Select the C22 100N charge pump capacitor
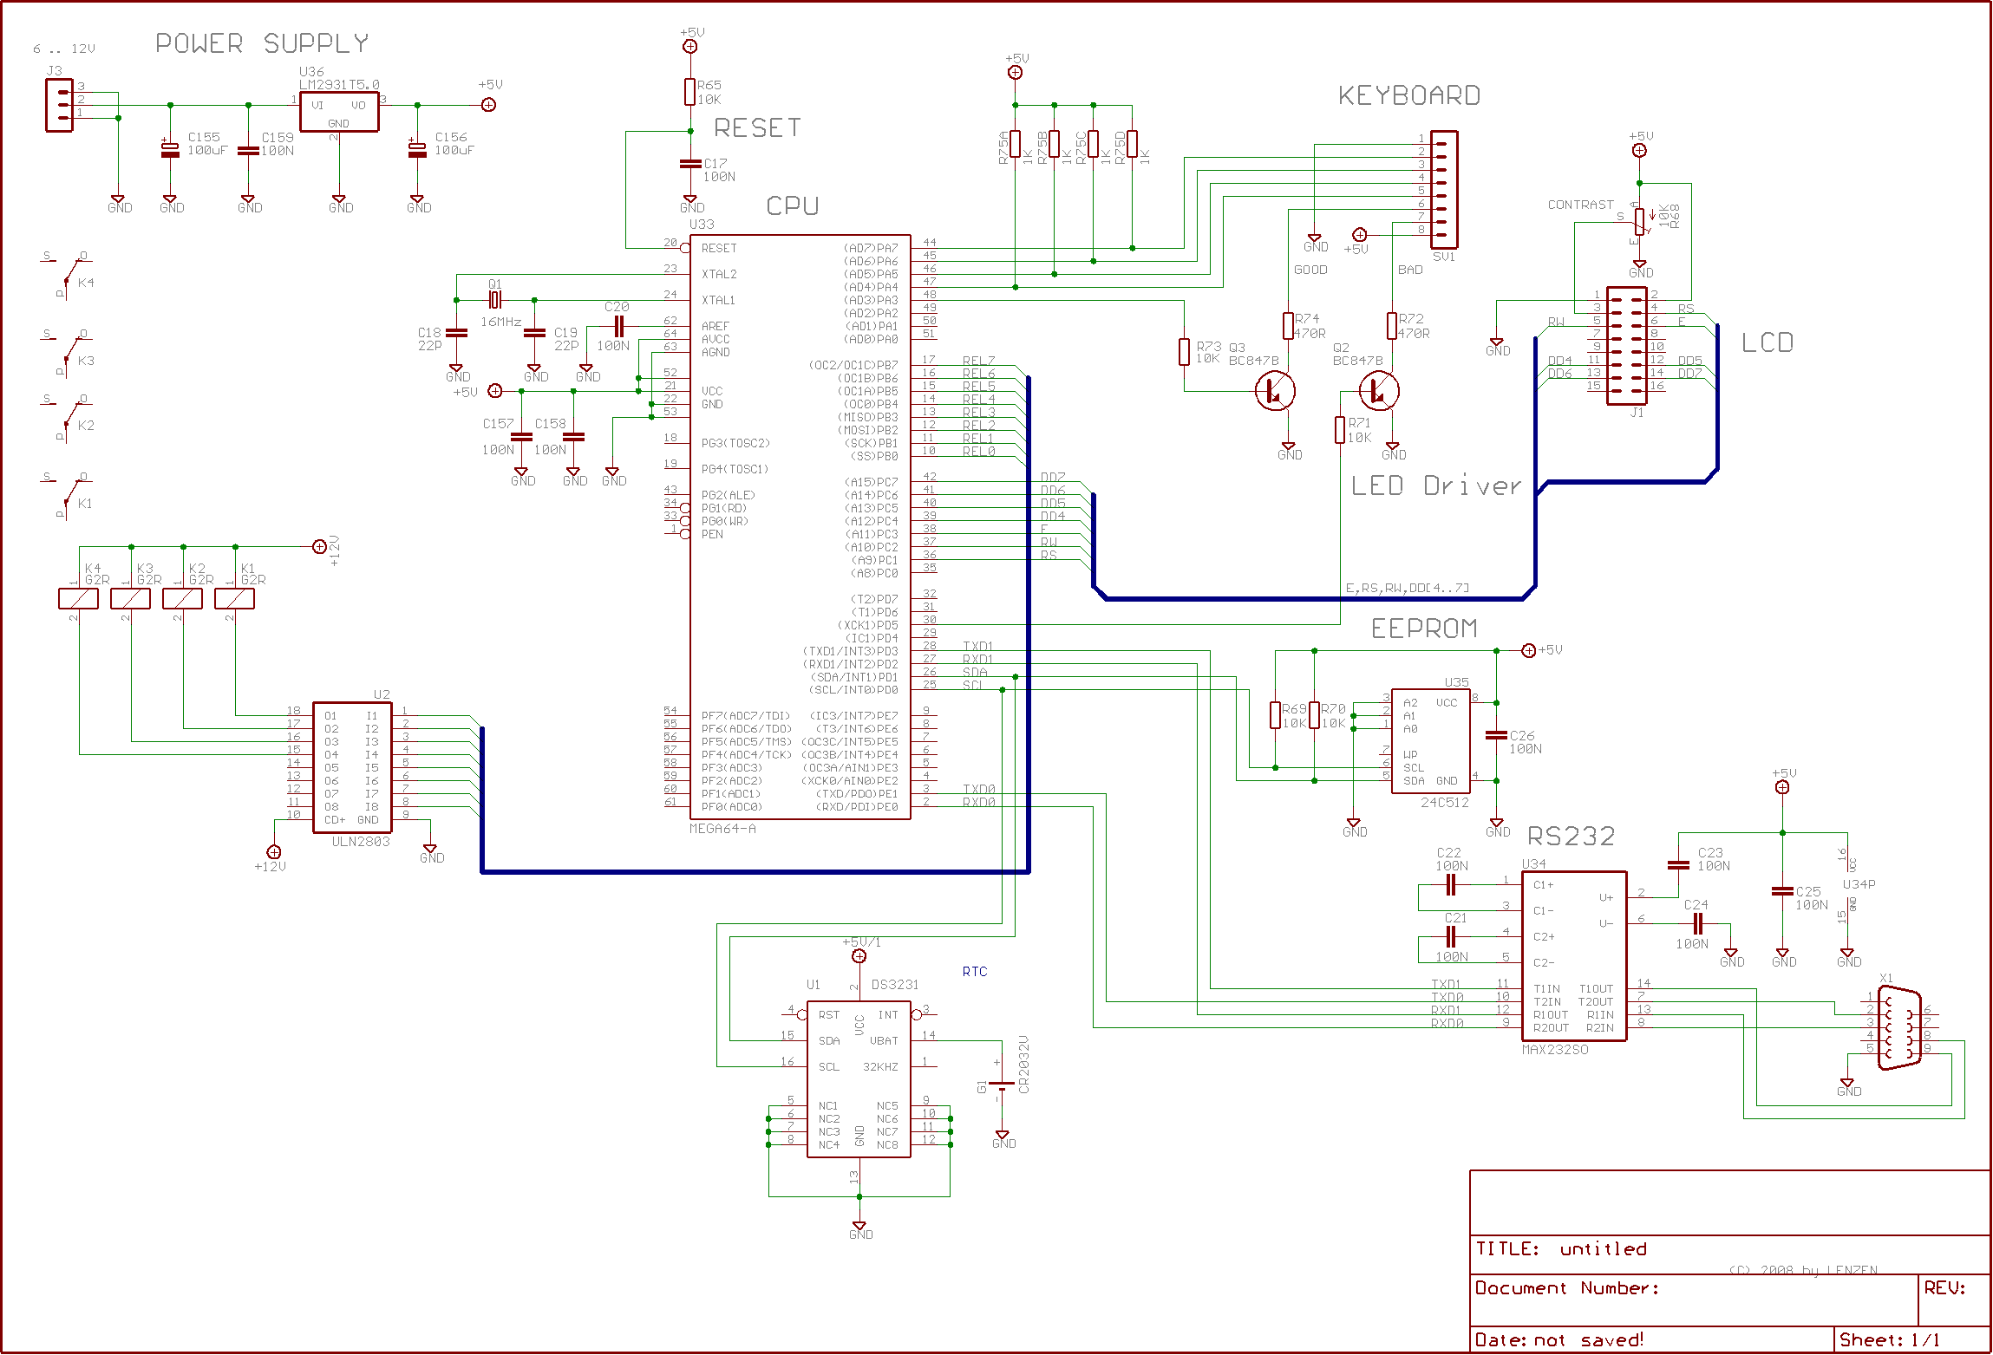 click(1451, 885)
